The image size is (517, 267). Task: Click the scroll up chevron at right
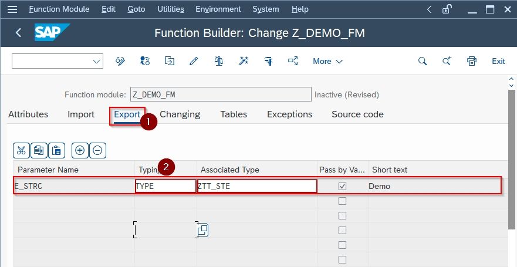point(511,79)
